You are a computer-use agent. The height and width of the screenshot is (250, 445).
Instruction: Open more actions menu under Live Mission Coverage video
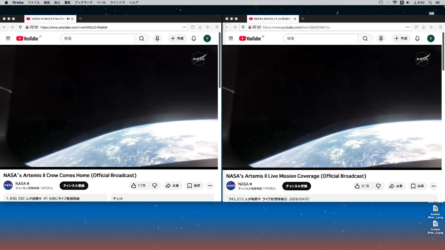[x=434, y=186]
